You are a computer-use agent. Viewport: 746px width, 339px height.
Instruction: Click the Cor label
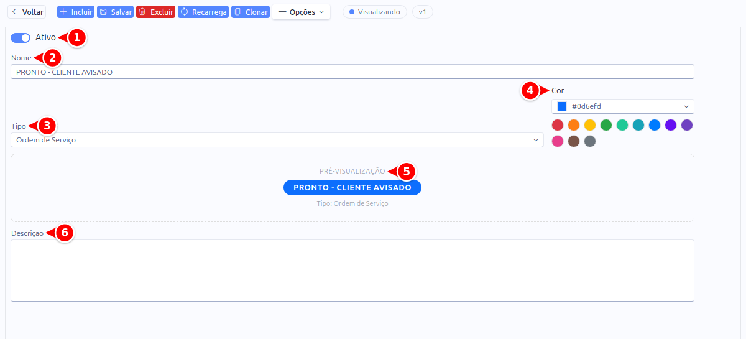coord(558,90)
